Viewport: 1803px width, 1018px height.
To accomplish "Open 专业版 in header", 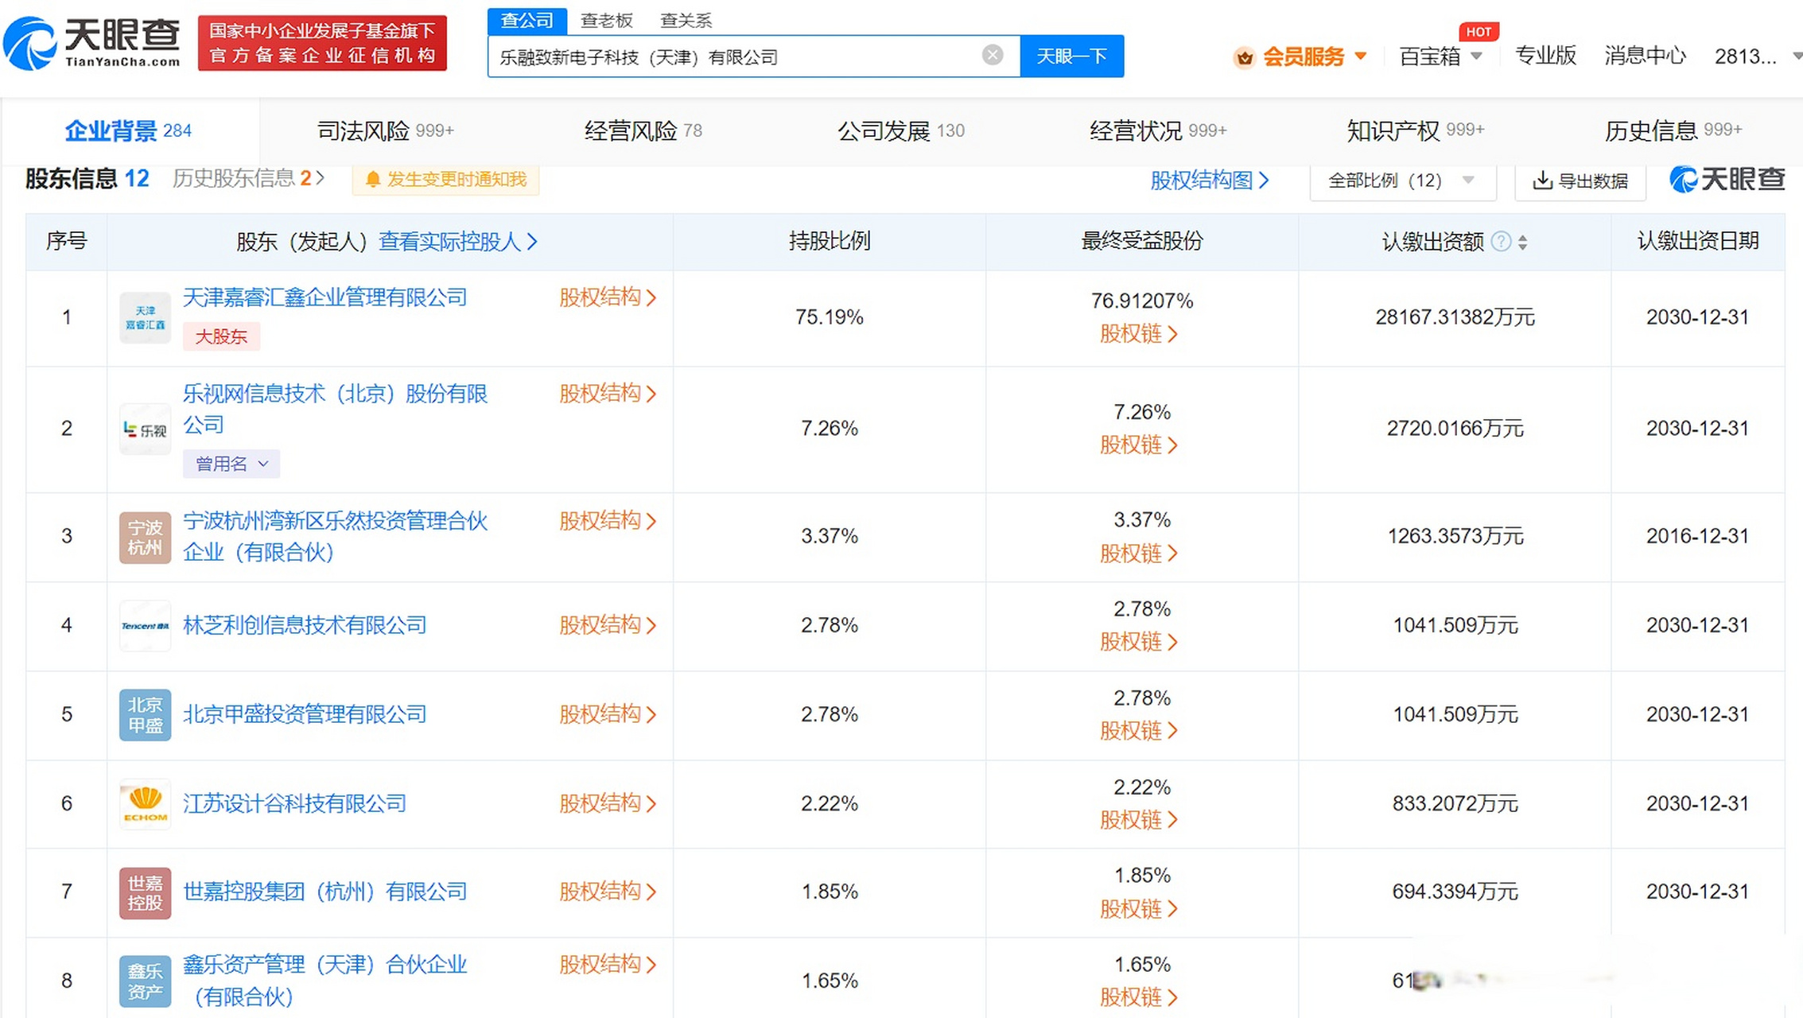I will tap(1545, 56).
